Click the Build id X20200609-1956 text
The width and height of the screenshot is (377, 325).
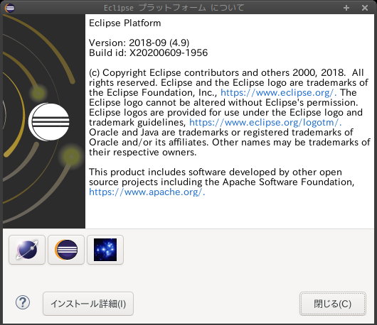tap(148, 53)
